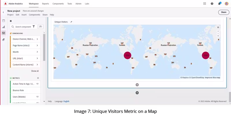This screenshot has height=114, width=231.
Task: Open the Share menu in project menu bar
Action: [x=45, y=15]
